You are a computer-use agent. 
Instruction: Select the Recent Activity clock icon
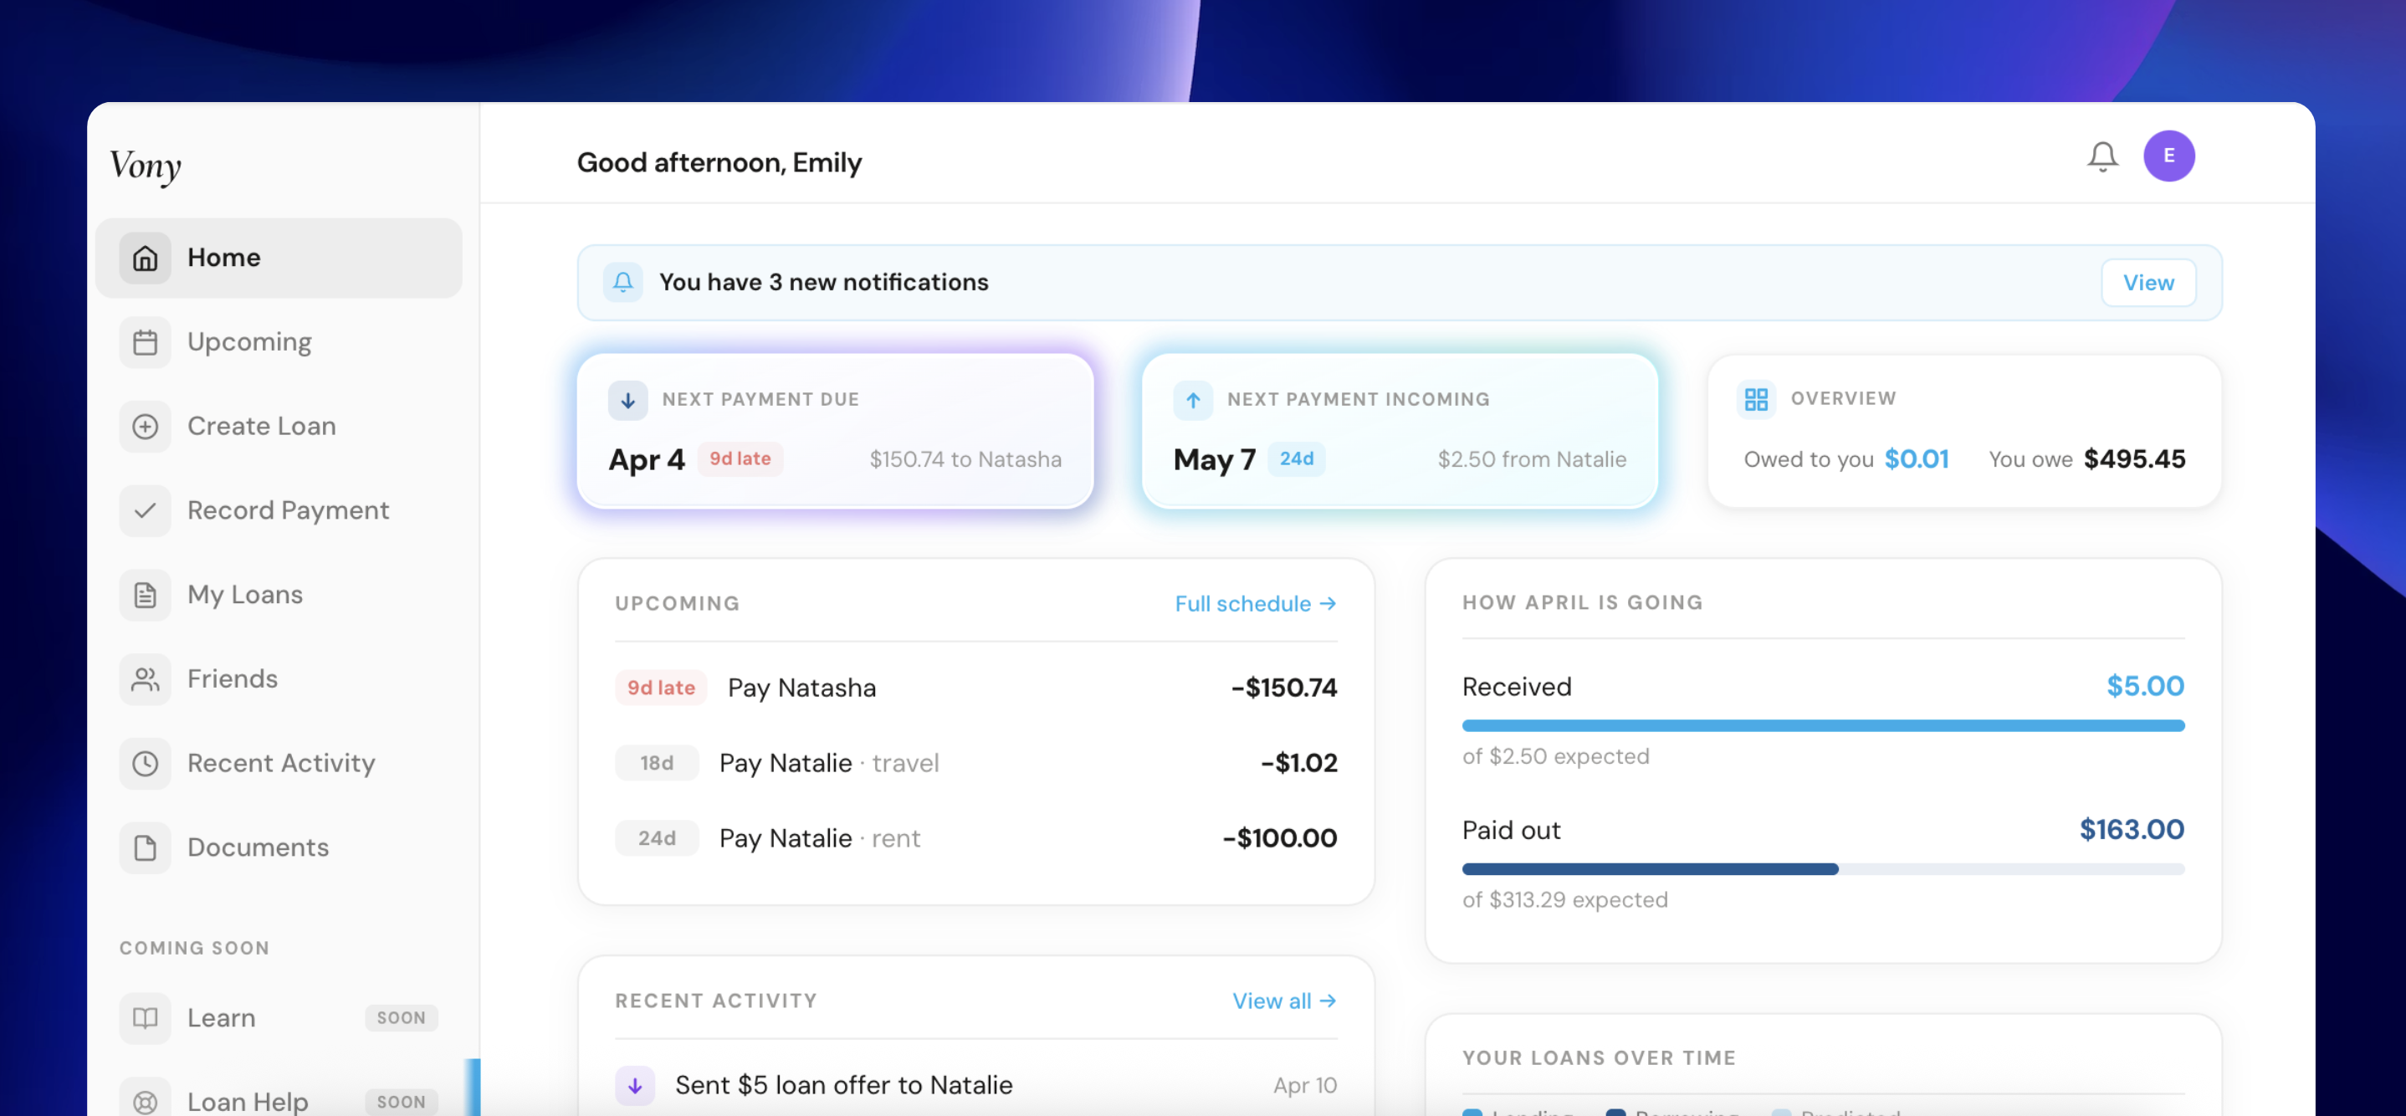[146, 763]
